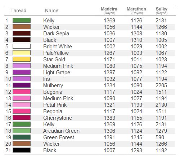Select Sulky code 580 for Green Forest
The width and height of the screenshot is (180, 158).
[160, 137]
